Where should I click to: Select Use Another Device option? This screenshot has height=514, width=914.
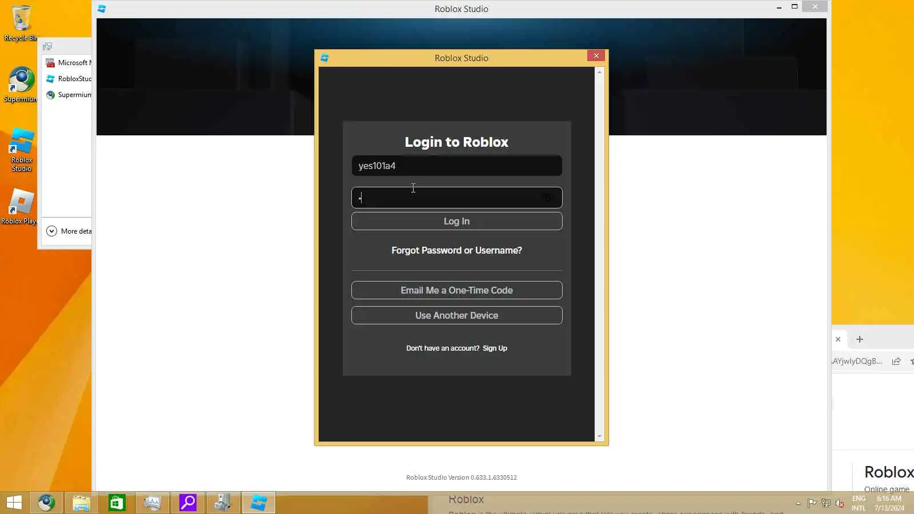pos(456,315)
